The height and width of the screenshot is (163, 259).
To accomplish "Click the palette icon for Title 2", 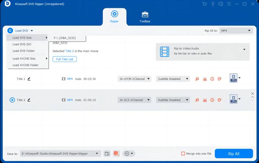I will 219,100.
